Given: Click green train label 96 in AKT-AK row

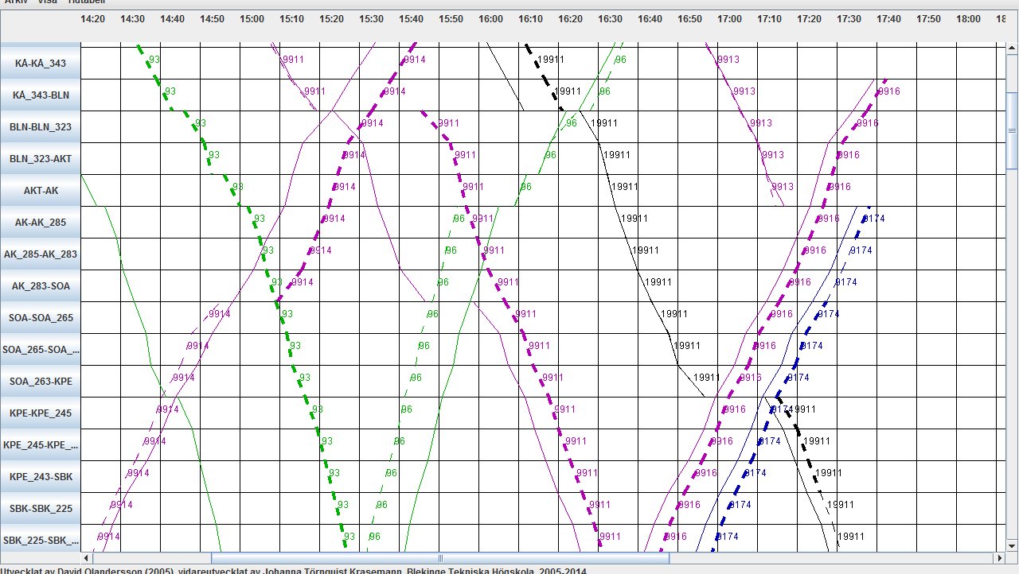Looking at the screenshot, I should pos(526,187).
